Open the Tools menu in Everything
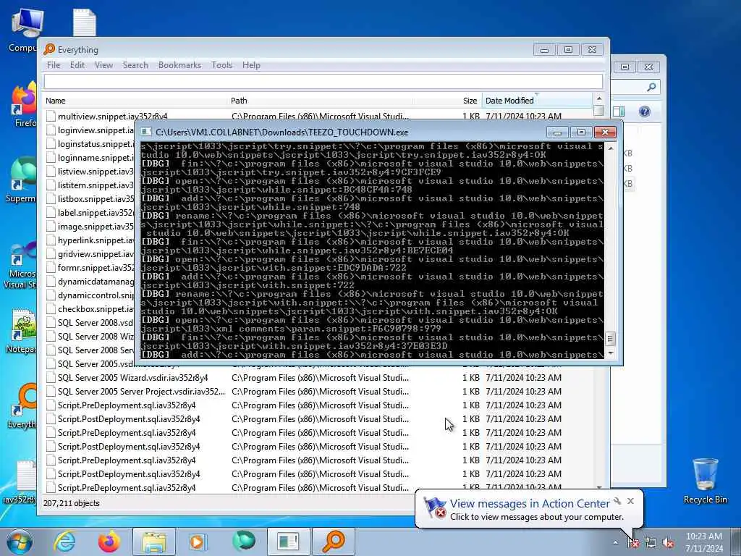The width and height of the screenshot is (741, 556). 221,65
